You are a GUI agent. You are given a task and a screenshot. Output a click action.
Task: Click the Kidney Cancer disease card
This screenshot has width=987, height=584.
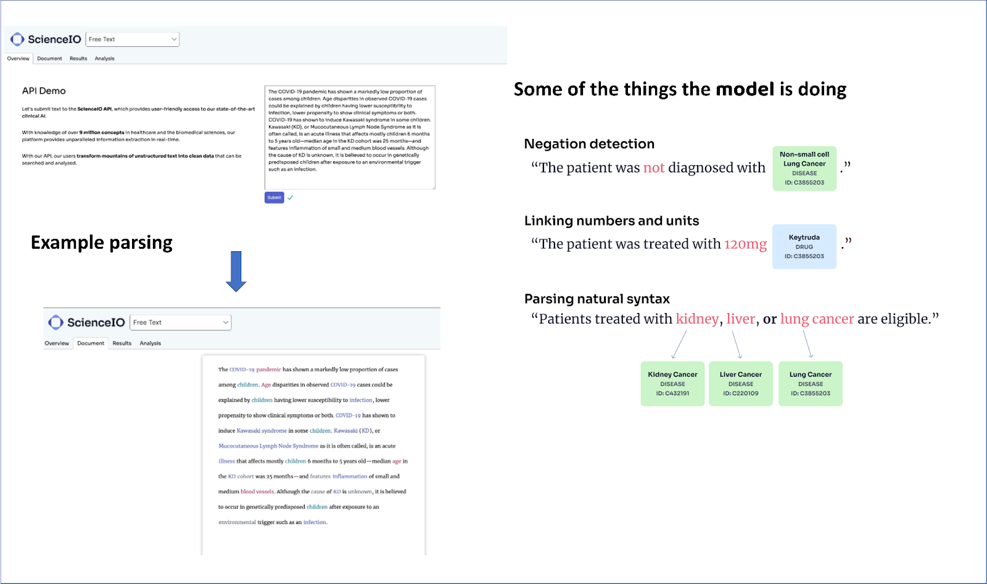coord(672,383)
